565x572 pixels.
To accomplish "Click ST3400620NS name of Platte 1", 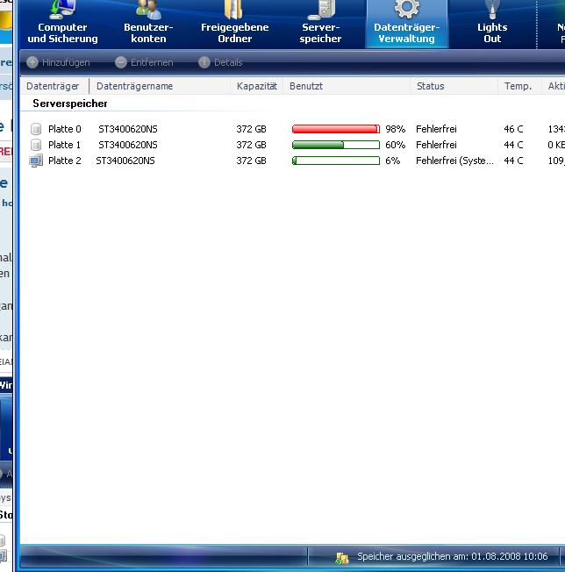I will [x=128, y=145].
